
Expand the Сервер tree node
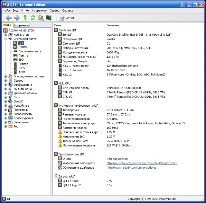tap(5, 81)
